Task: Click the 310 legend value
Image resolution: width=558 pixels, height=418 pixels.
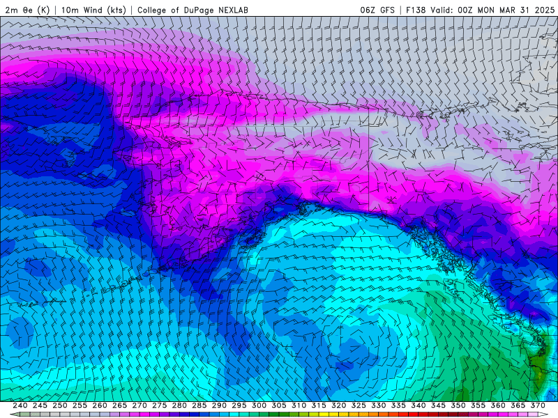Action: click(299, 405)
